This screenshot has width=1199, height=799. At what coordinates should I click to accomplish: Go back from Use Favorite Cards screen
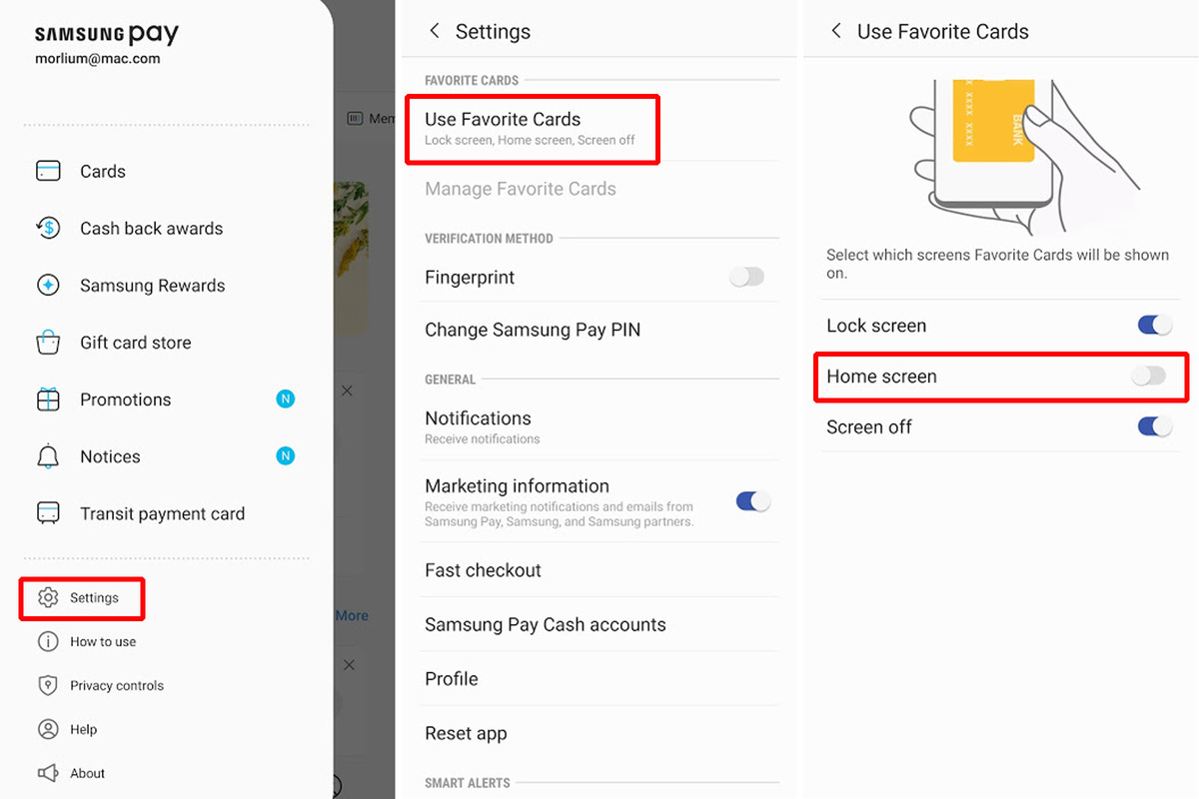click(836, 31)
